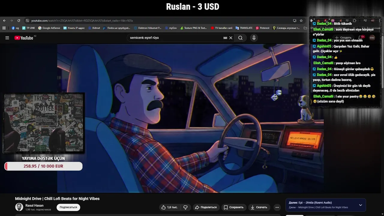Open the on-screen keyboard icon in search
Screen dimensions: 384x216
[225, 38]
